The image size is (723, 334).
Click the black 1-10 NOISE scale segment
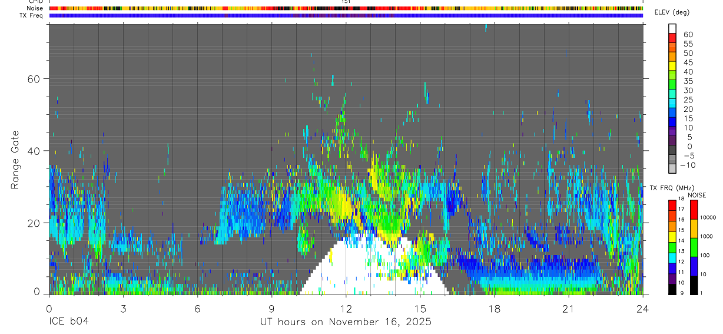coord(694,285)
